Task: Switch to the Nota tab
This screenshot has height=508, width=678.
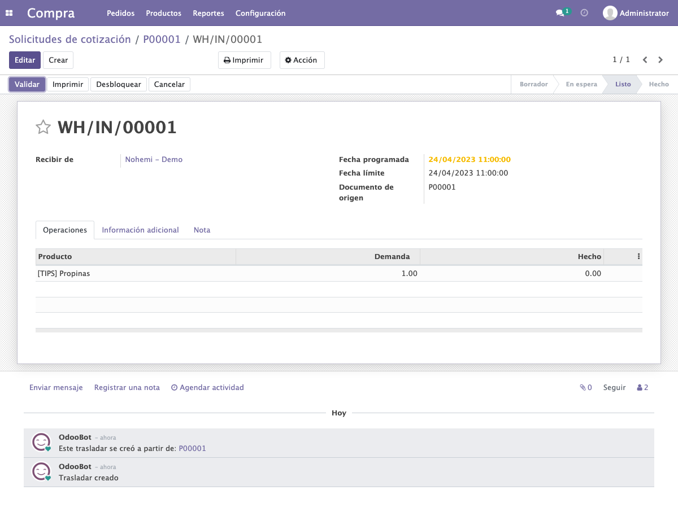Action: coord(202,230)
